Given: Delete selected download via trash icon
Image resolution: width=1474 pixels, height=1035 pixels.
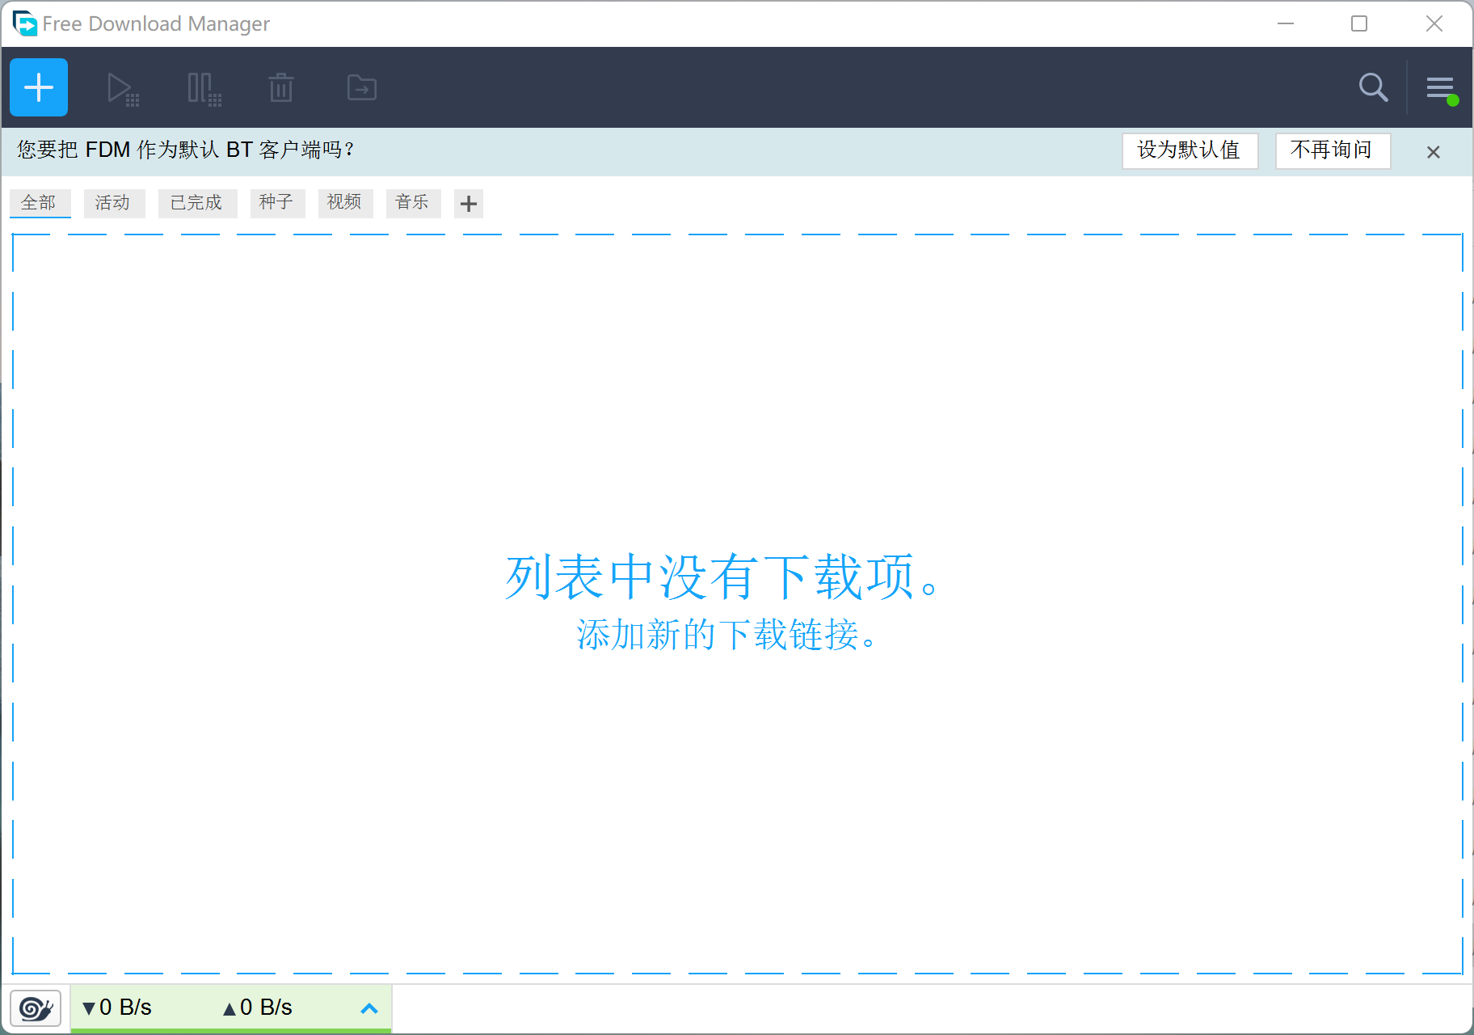Looking at the screenshot, I should pyautogui.click(x=280, y=87).
